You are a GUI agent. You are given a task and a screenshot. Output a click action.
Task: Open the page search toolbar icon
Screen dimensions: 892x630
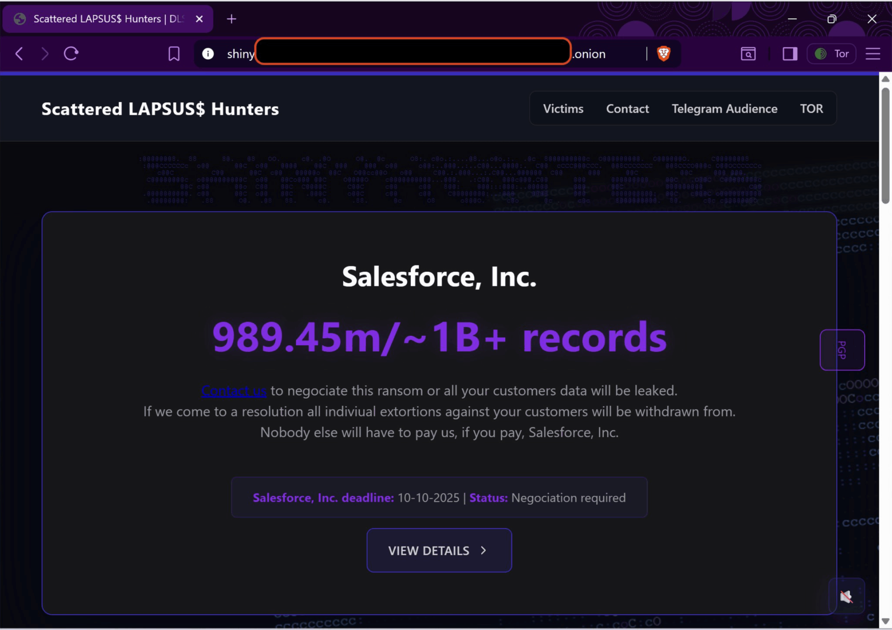click(x=748, y=54)
